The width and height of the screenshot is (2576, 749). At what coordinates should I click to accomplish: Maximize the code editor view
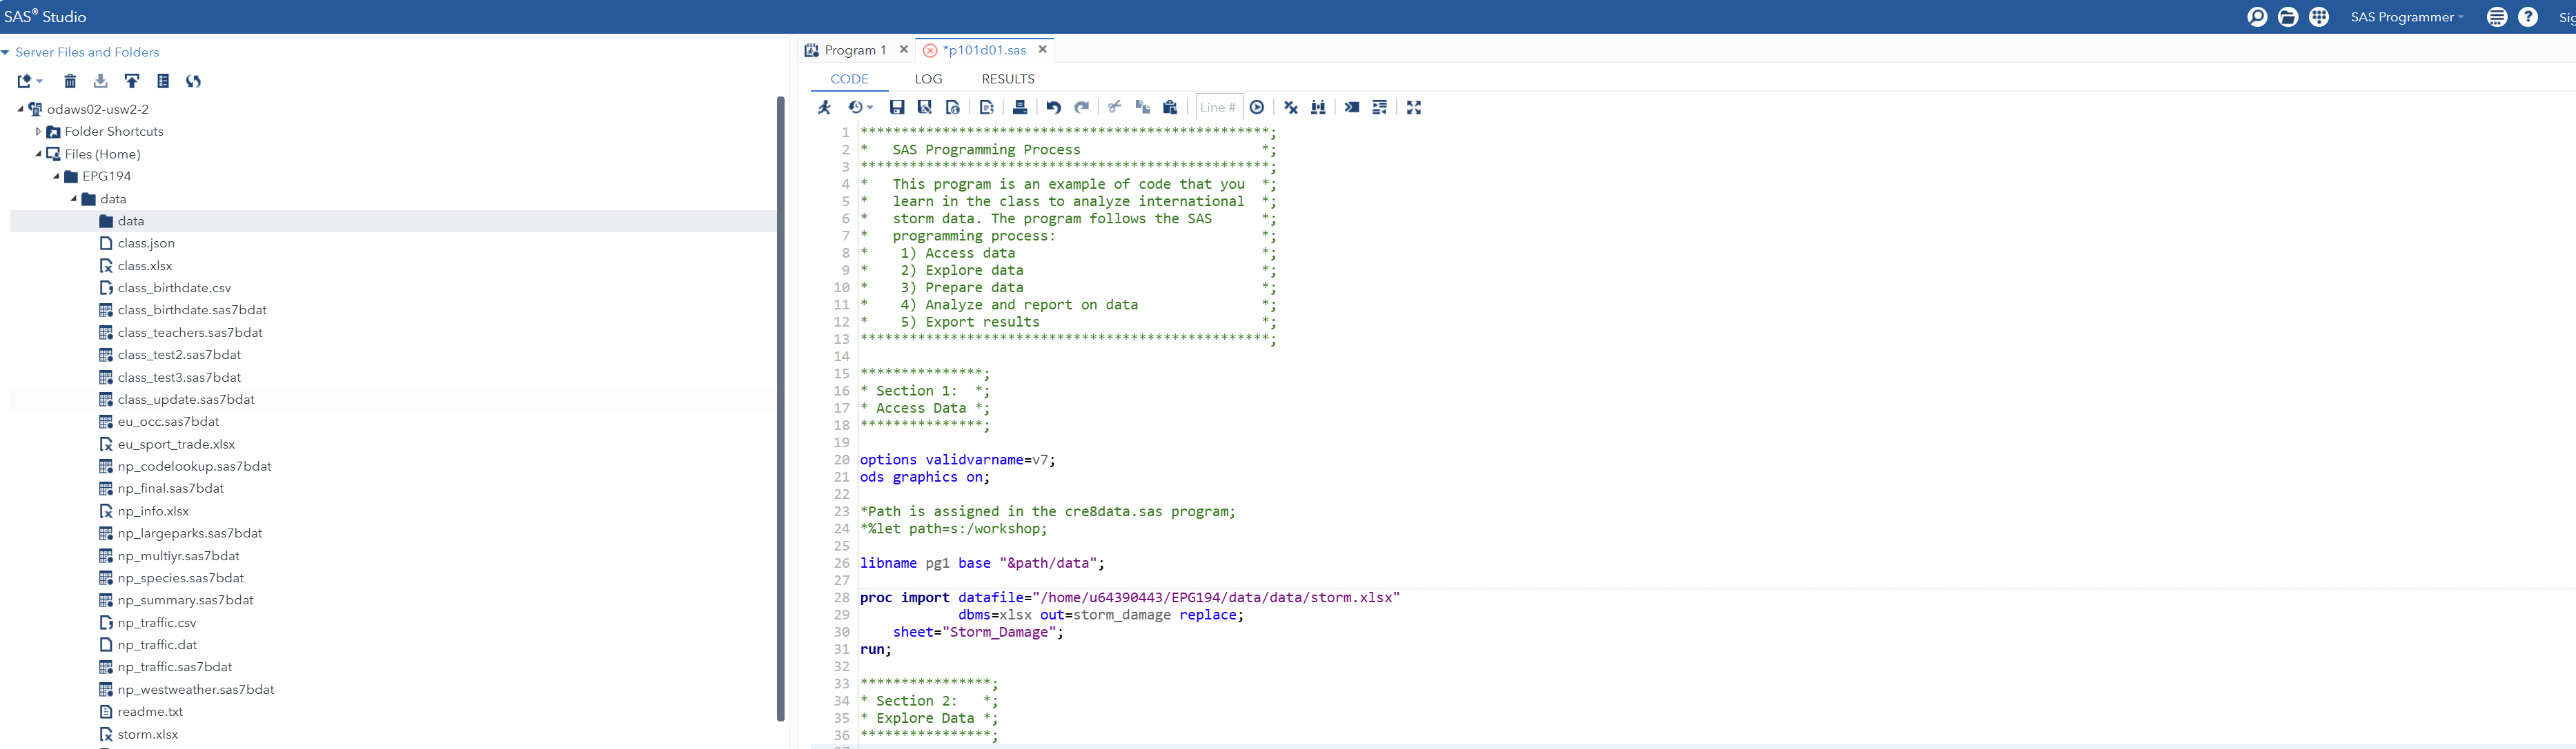point(1413,107)
